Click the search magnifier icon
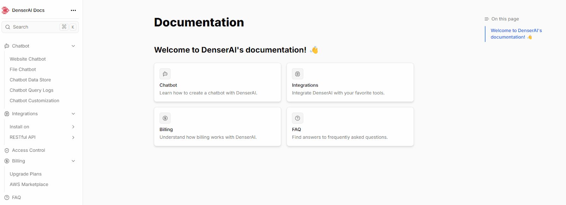The height and width of the screenshot is (205, 566). click(x=8, y=27)
